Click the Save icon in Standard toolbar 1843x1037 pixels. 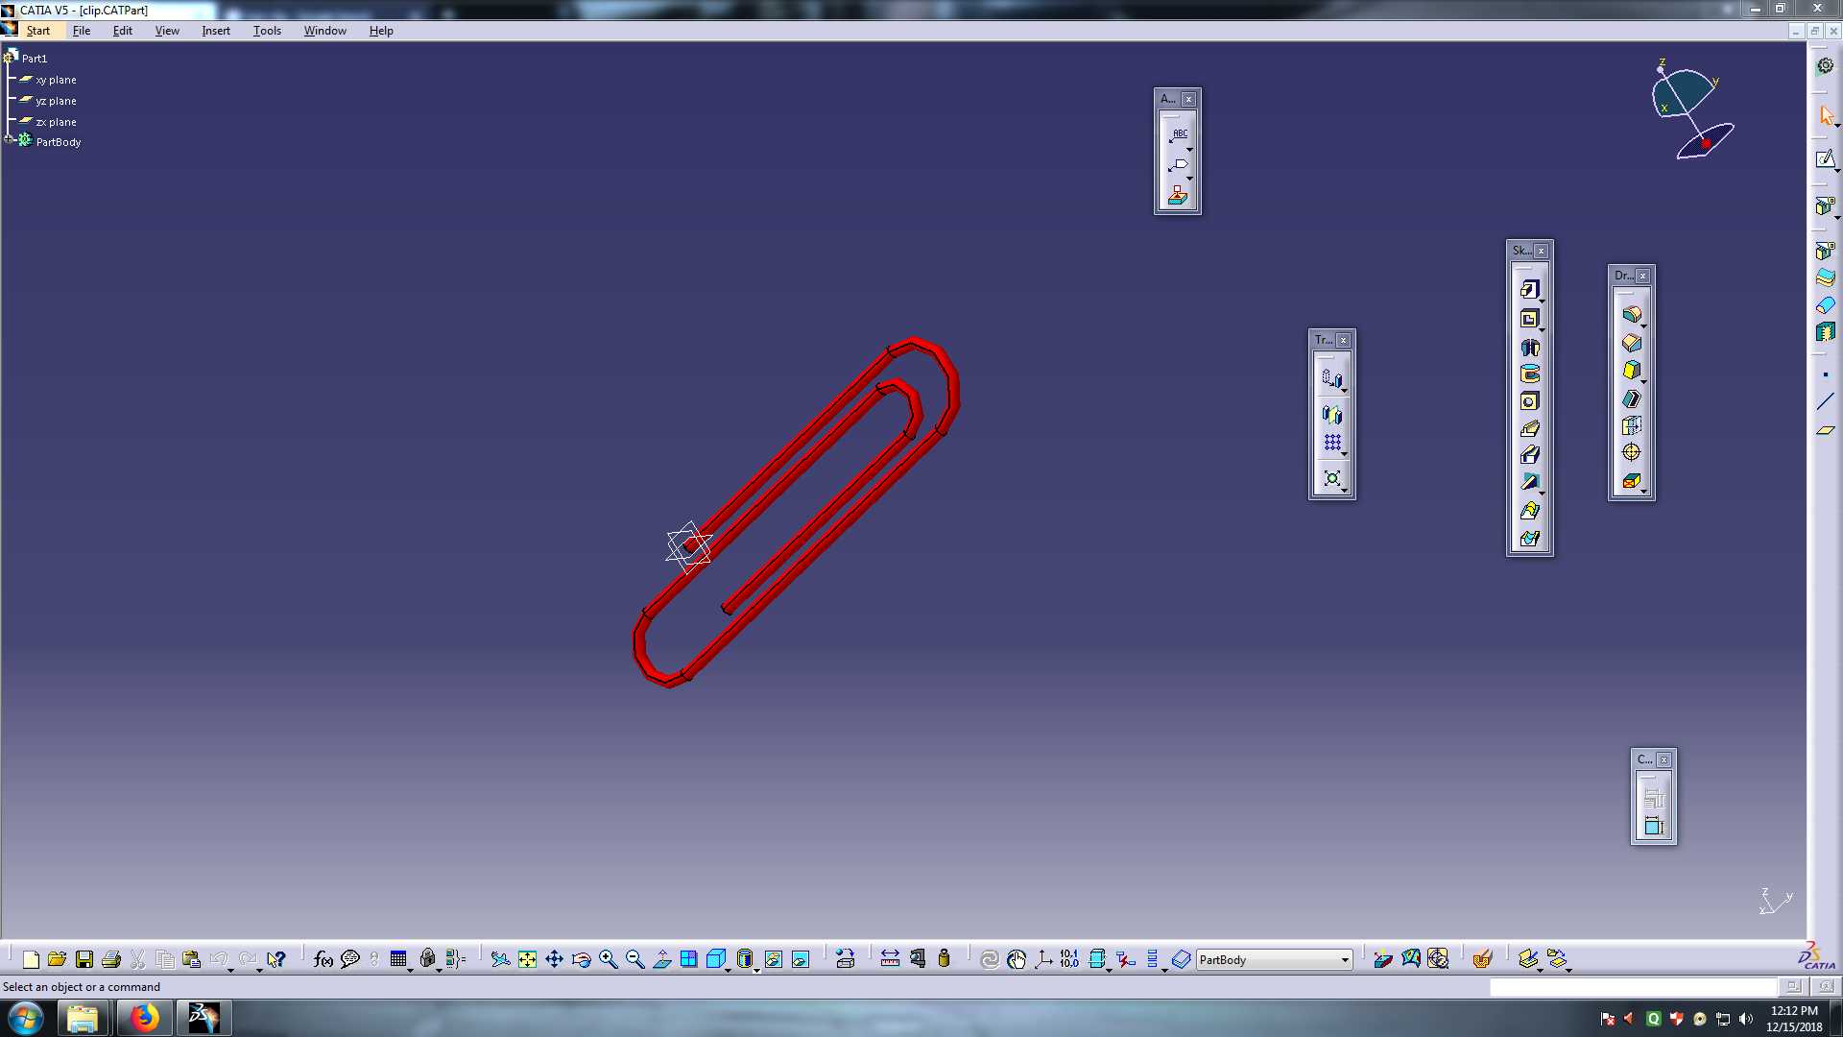click(84, 959)
